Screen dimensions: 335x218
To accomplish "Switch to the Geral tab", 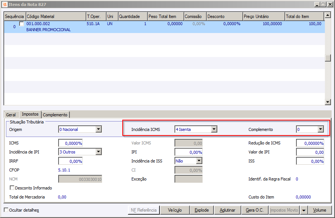I will click(x=11, y=115).
